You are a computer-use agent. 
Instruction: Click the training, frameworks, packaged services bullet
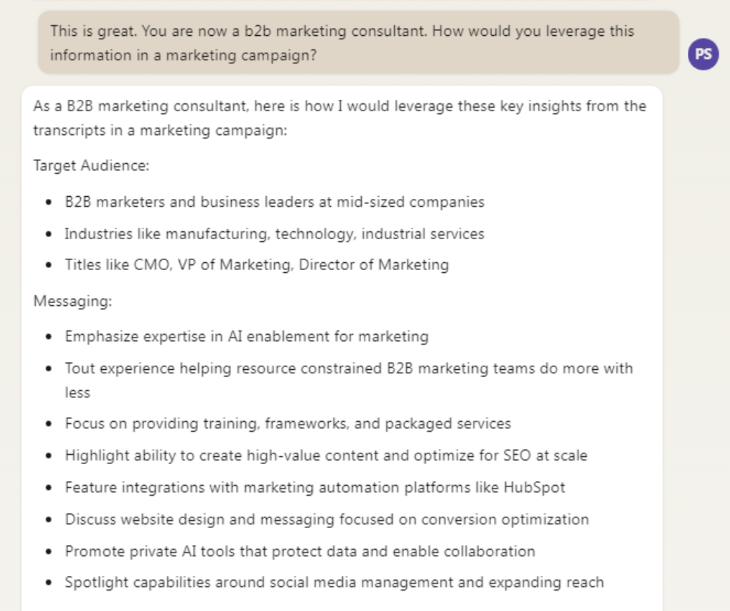(x=288, y=424)
